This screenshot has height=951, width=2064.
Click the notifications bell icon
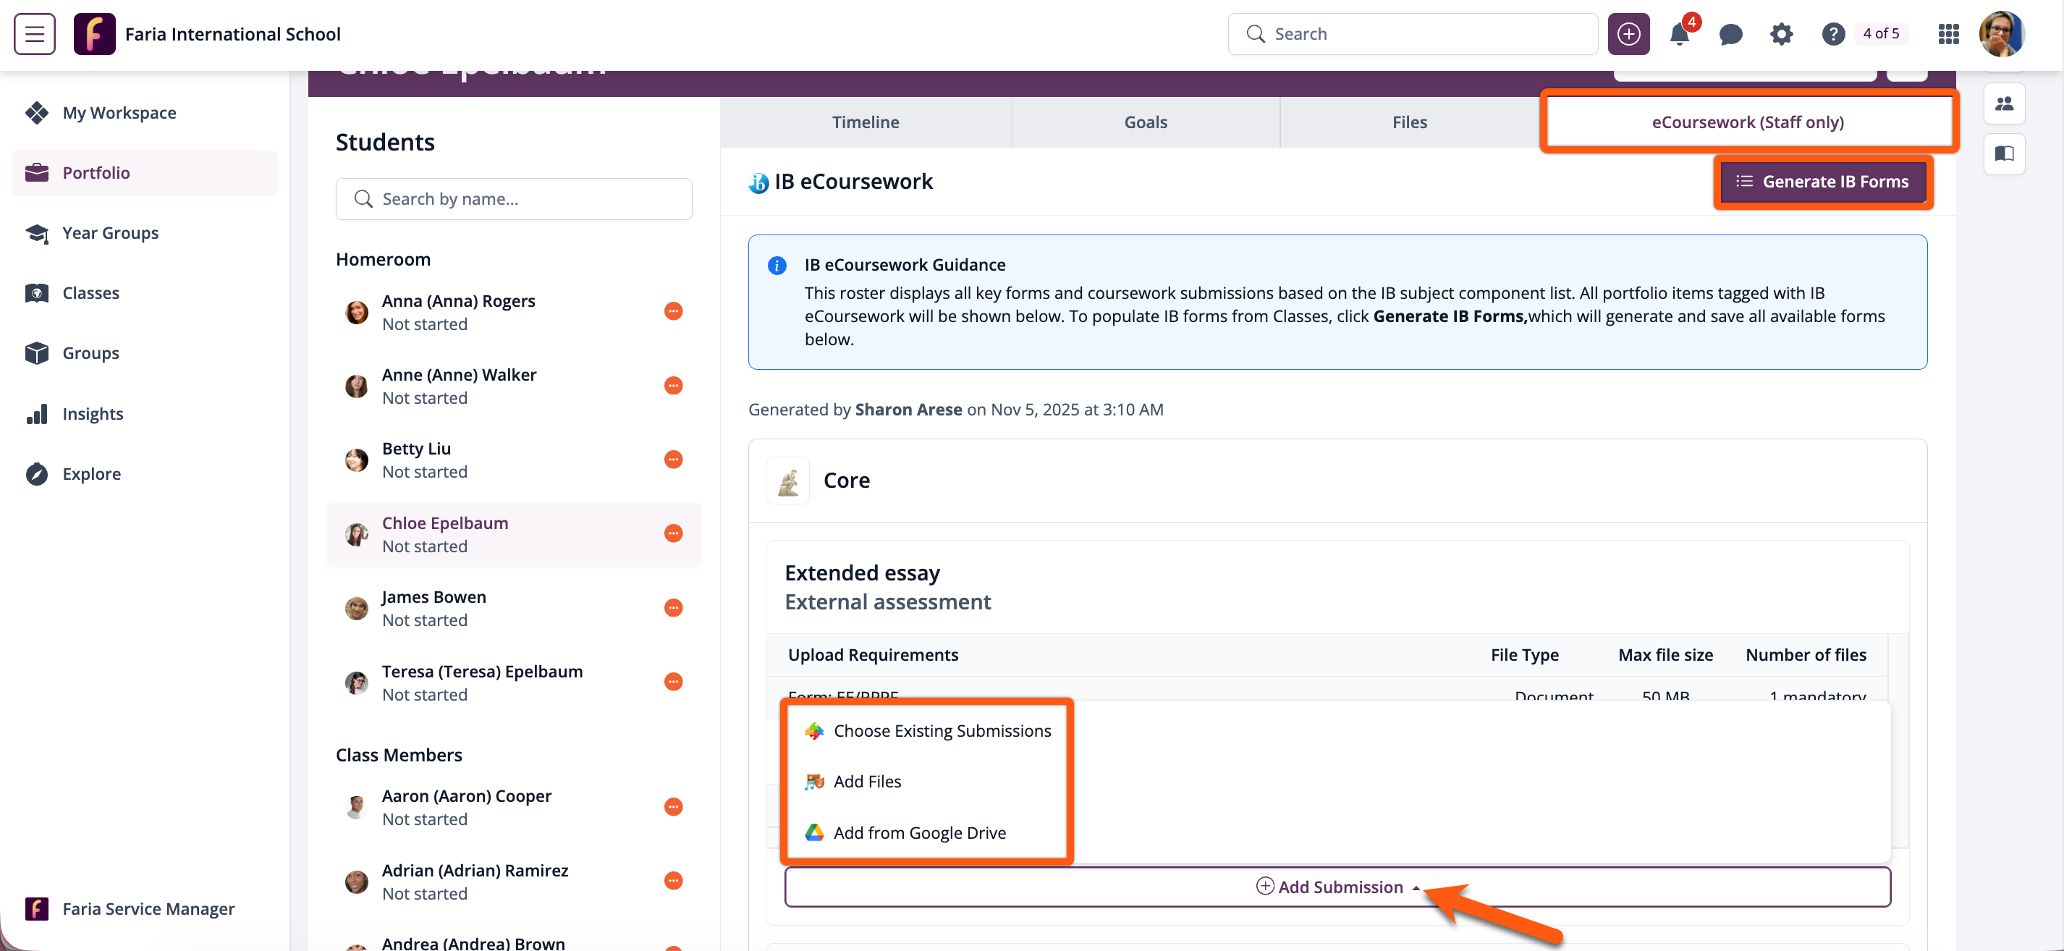pyautogui.click(x=1678, y=35)
